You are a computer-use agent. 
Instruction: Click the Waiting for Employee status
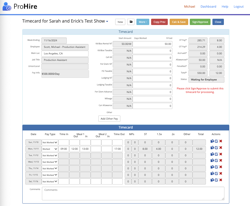click(x=206, y=80)
